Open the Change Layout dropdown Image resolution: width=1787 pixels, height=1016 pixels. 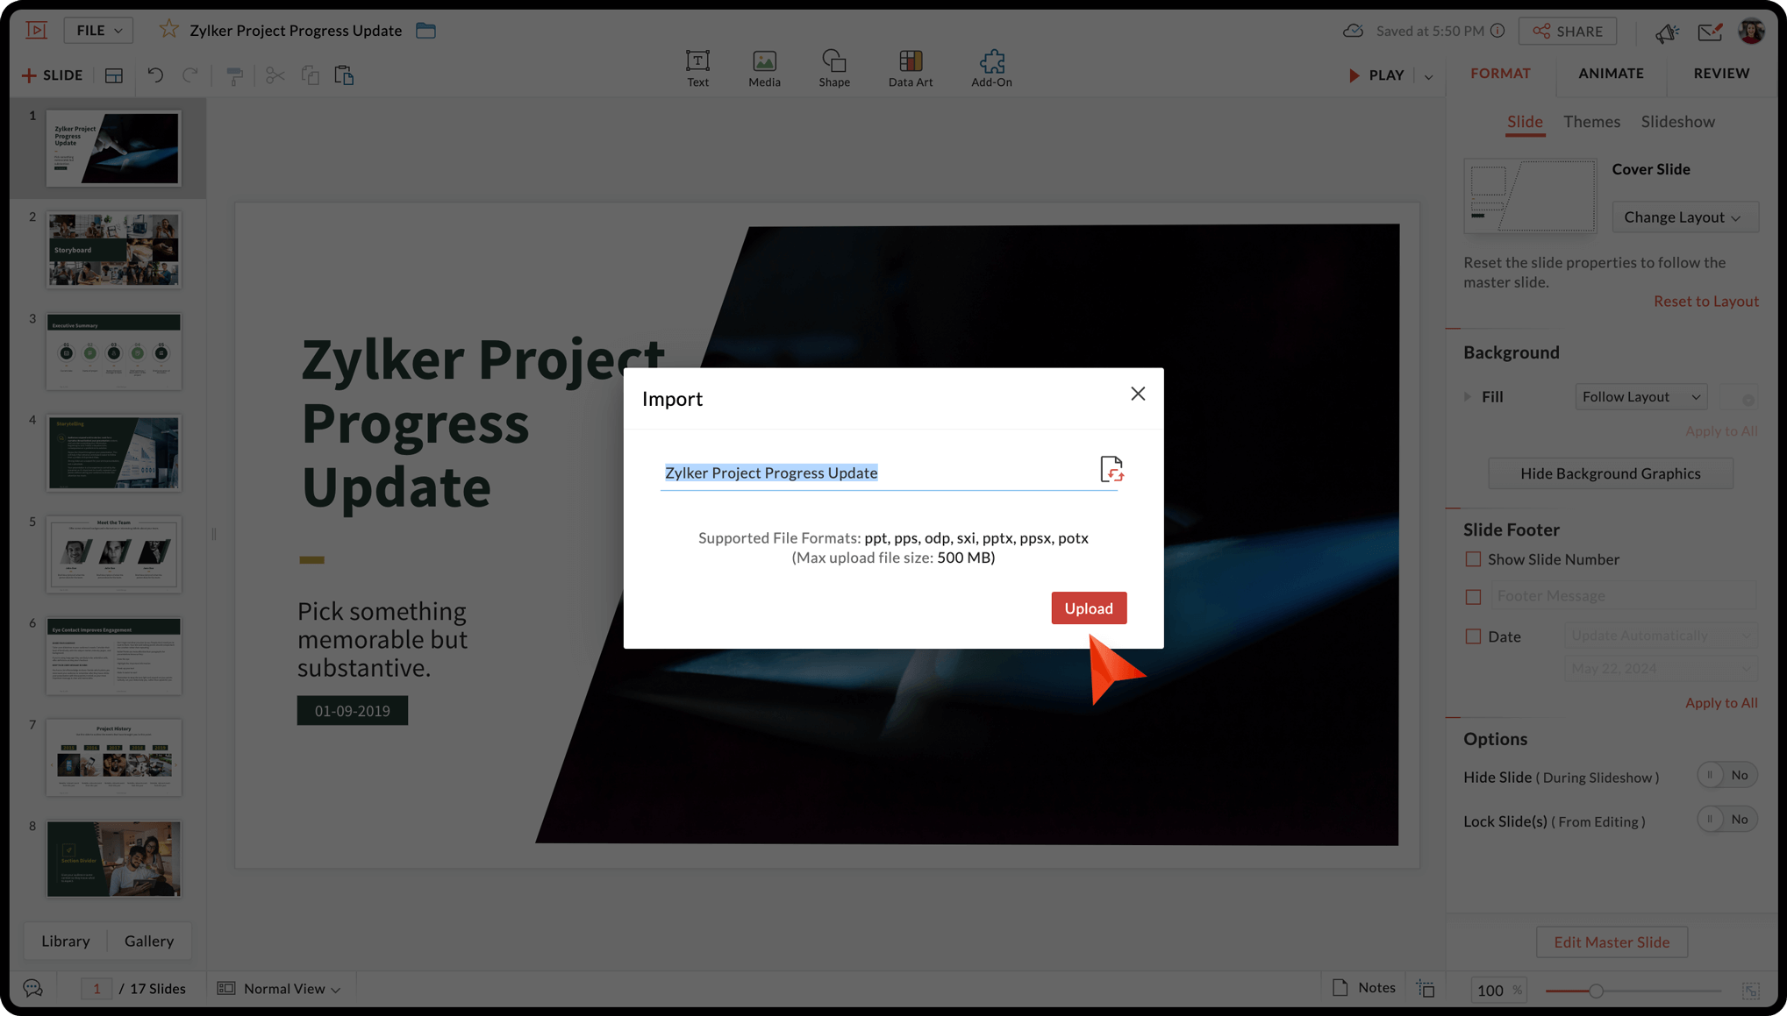[1683, 217]
